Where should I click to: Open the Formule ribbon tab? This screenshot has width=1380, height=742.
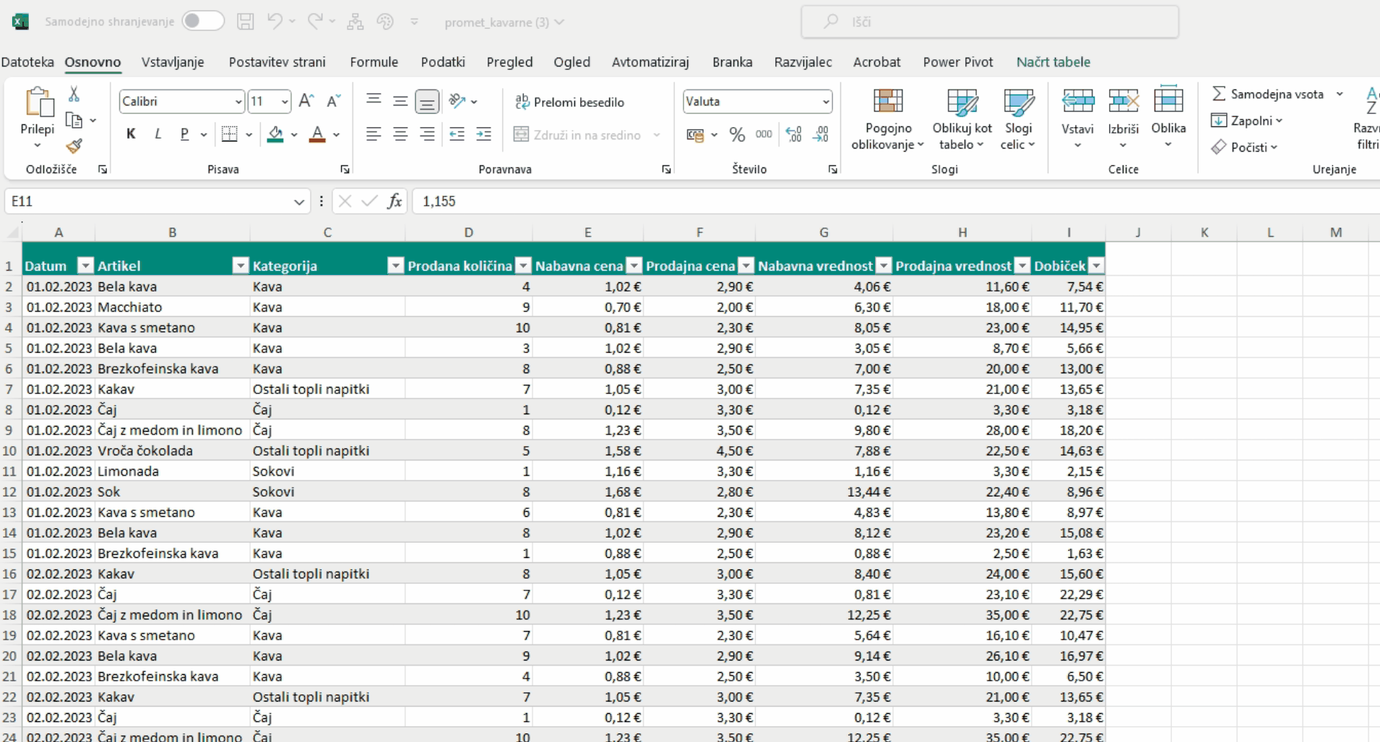pyautogui.click(x=374, y=62)
